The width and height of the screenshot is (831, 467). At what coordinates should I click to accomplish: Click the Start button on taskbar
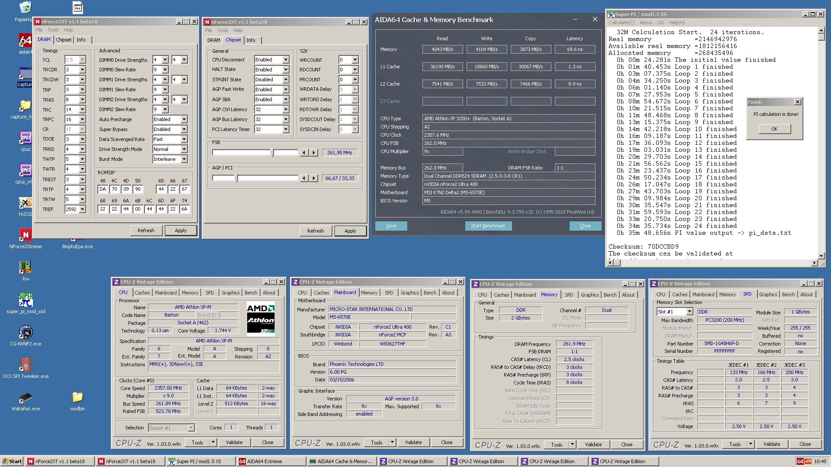point(12,461)
